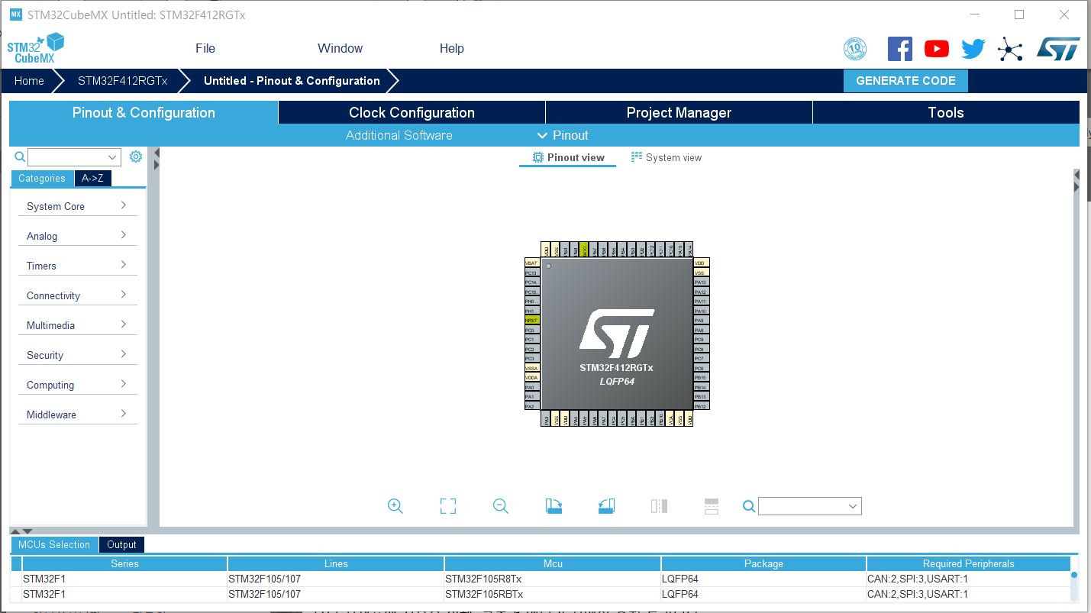Click the GENERATE CODE button
This screenshot has width=1091, height=613.
[x=905, y=81]
